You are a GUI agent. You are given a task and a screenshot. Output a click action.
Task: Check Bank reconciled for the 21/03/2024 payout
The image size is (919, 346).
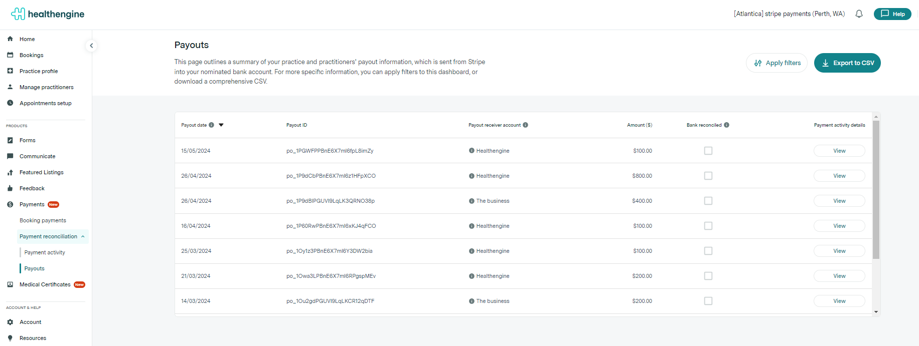[x=708, y=276]
